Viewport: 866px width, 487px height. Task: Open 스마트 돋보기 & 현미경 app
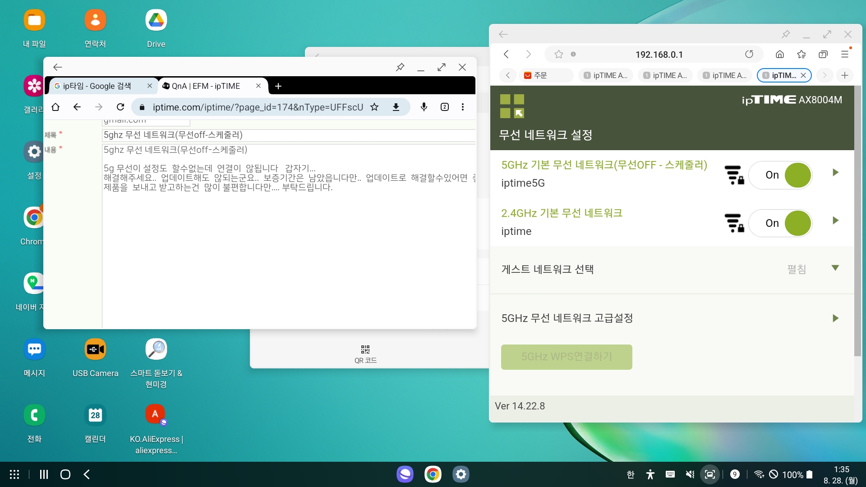pos(156,349)
